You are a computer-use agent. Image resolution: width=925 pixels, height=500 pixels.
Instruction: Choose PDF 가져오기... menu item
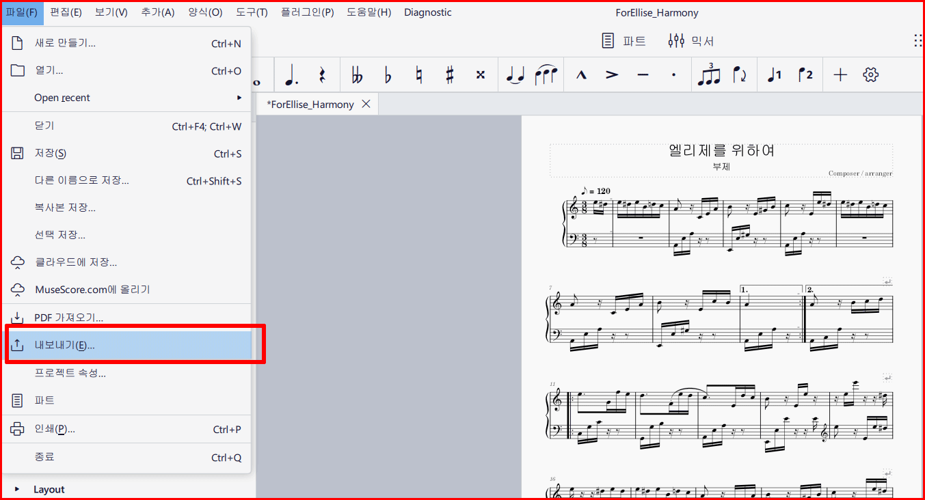click(126, 318)
